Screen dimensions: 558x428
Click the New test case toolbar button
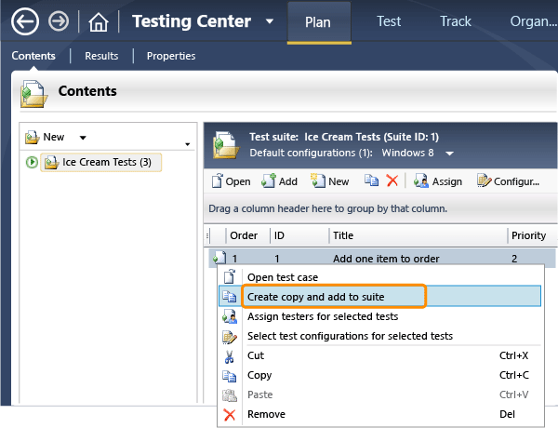tap(329, 181)
